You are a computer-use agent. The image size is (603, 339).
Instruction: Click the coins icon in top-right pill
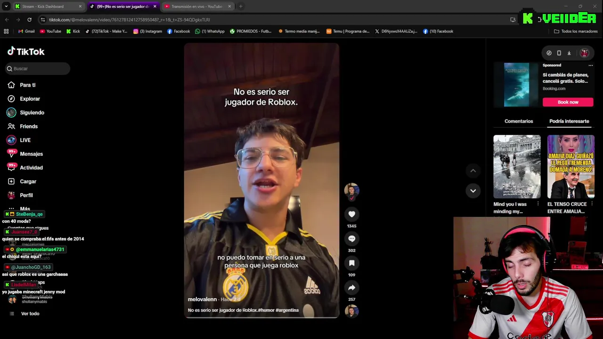coord(549,53)
